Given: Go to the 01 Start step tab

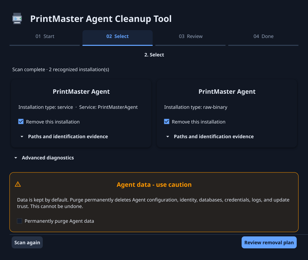Looking at the screenshot, I should [x=45, y=38].
